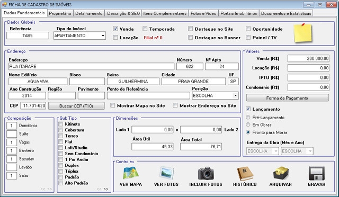This screenshot has width=339, height=197.
Task: Open the yellow sticky note
Action: pyautogui.click(x=302, y=33)
